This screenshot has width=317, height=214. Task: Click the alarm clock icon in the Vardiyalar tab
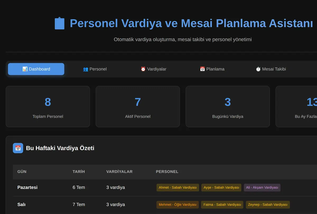(143, 69)
